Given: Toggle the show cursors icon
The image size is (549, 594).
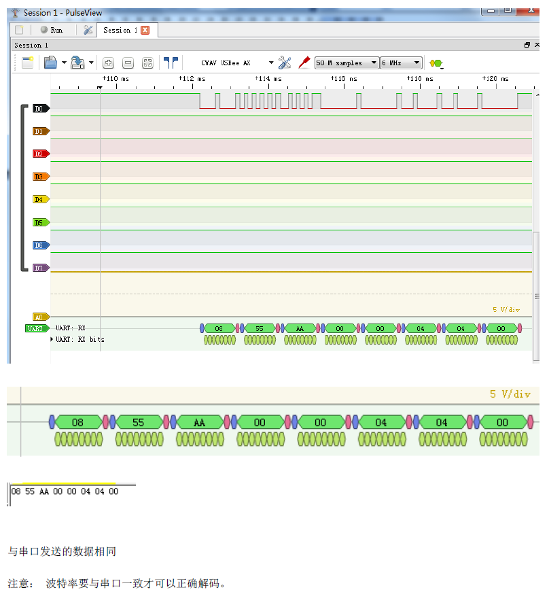Looking at the screenshot, I should tap(171, 63).
